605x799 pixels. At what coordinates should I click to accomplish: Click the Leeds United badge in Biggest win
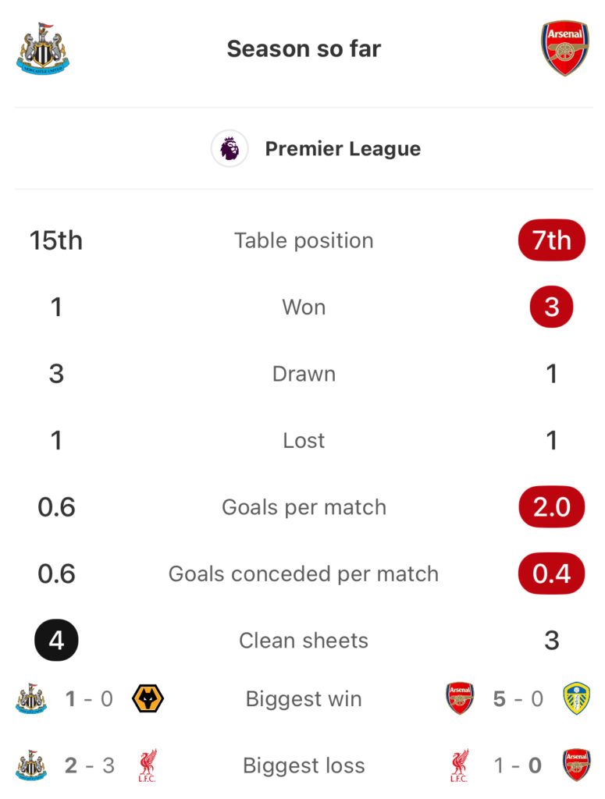(576, 698)
